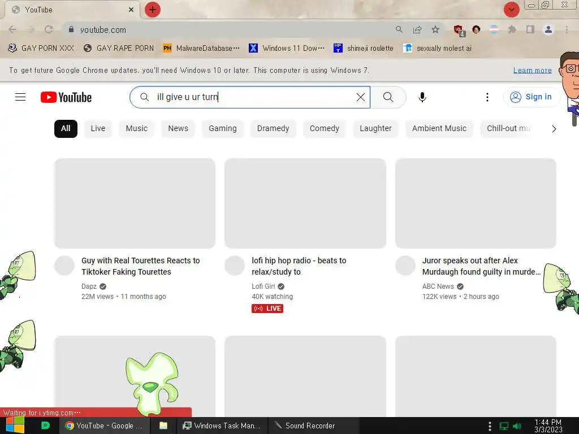This screenshot has height=434, width=579.
Task: Select the Music filter chip
Action: [136, 128]
